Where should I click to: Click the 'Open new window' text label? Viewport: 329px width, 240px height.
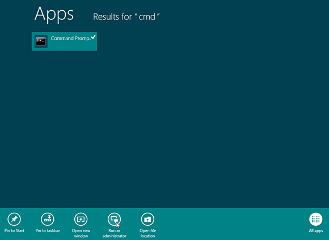pyautogui.click(x=81, y=233)
